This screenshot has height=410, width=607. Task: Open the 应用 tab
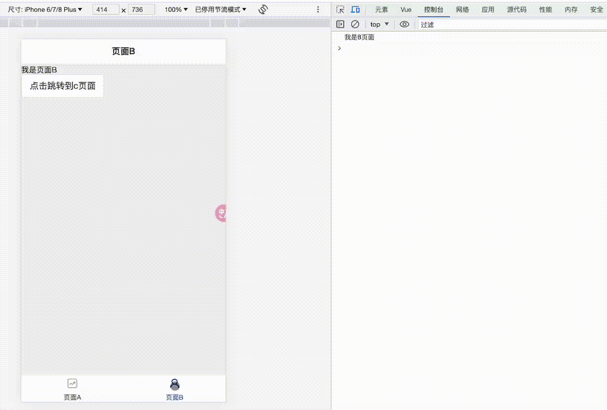[x=488, y=9]
